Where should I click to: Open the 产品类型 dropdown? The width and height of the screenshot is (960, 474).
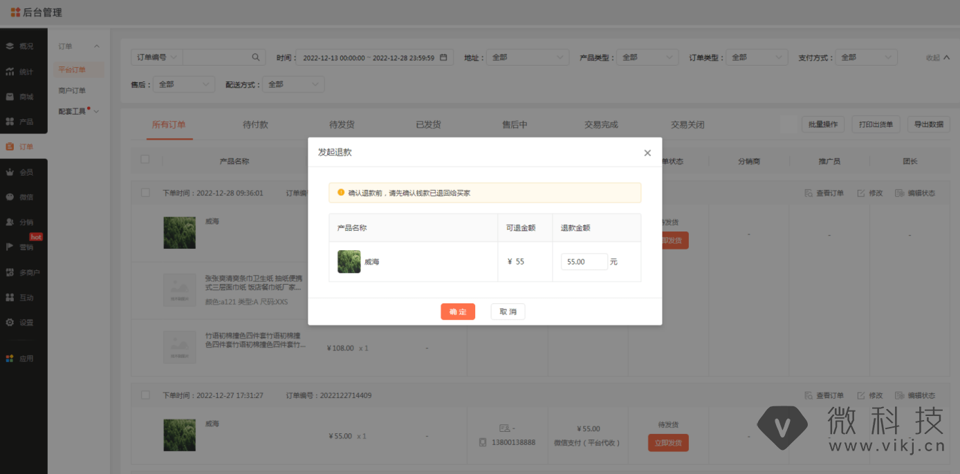tap(647, 57)
